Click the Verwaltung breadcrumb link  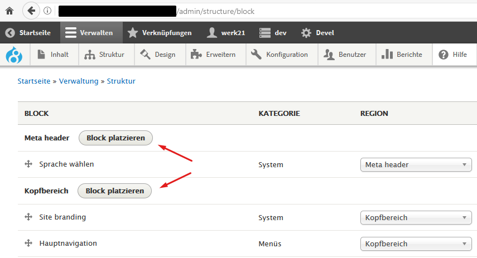(79, 81)
